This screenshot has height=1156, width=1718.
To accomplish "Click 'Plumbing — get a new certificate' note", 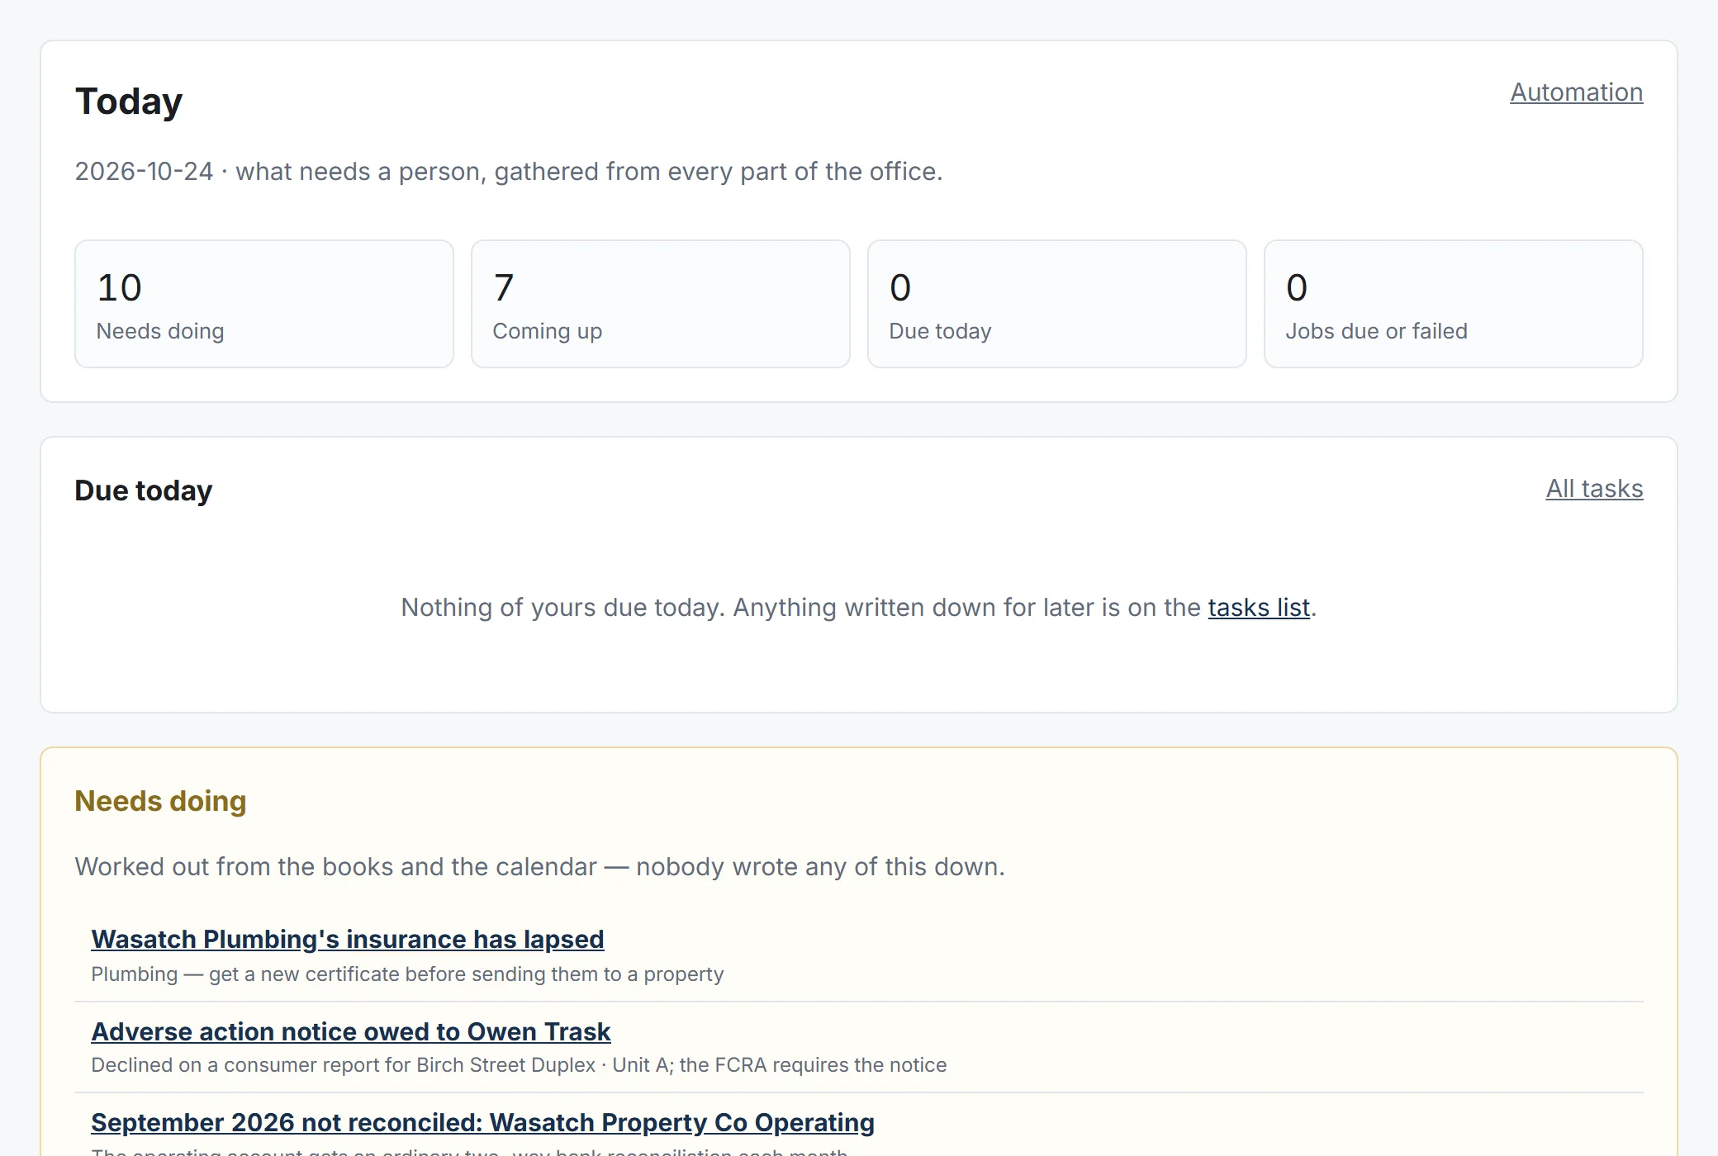I will (x=407, y=974).
